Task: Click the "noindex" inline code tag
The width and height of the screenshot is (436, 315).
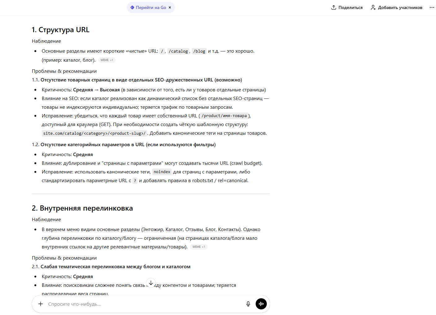Action: 162,172
